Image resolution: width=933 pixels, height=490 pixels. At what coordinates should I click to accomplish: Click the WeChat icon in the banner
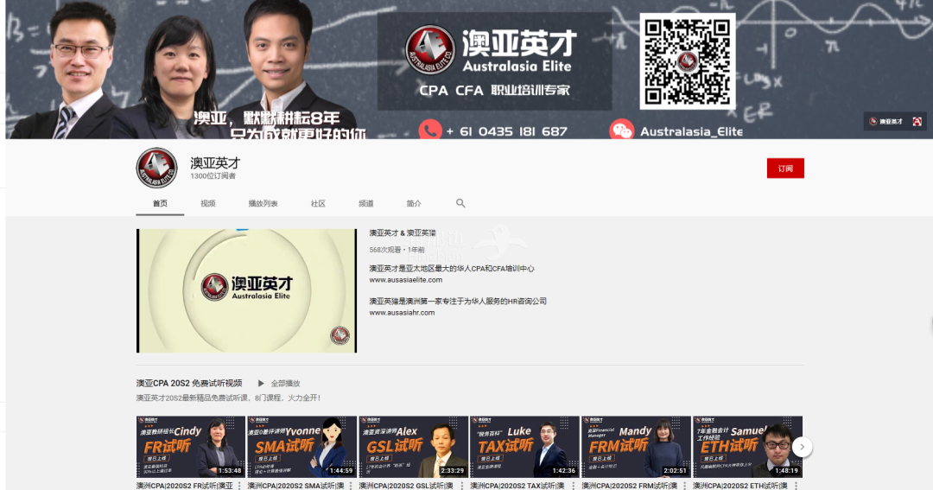pos(621,130)
